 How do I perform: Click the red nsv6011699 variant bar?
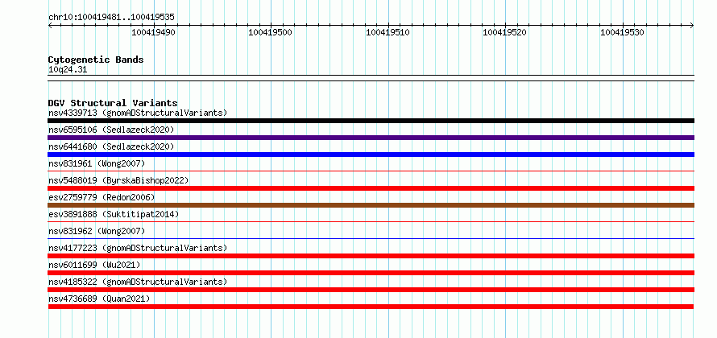click(x=371, y=273)
